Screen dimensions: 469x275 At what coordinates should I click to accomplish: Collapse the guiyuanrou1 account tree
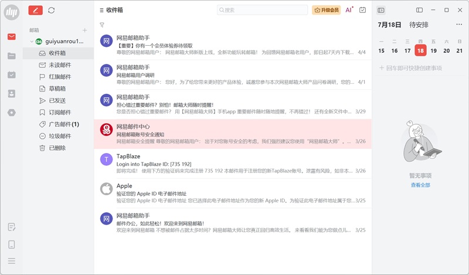[x=32, y=42]
